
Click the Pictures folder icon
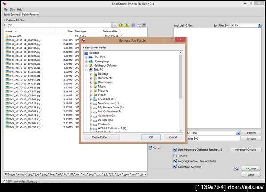[95, 91]
